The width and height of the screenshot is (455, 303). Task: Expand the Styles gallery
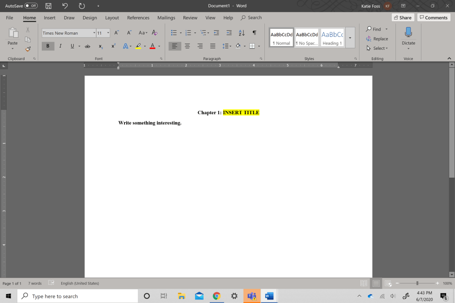click(350, 38)
